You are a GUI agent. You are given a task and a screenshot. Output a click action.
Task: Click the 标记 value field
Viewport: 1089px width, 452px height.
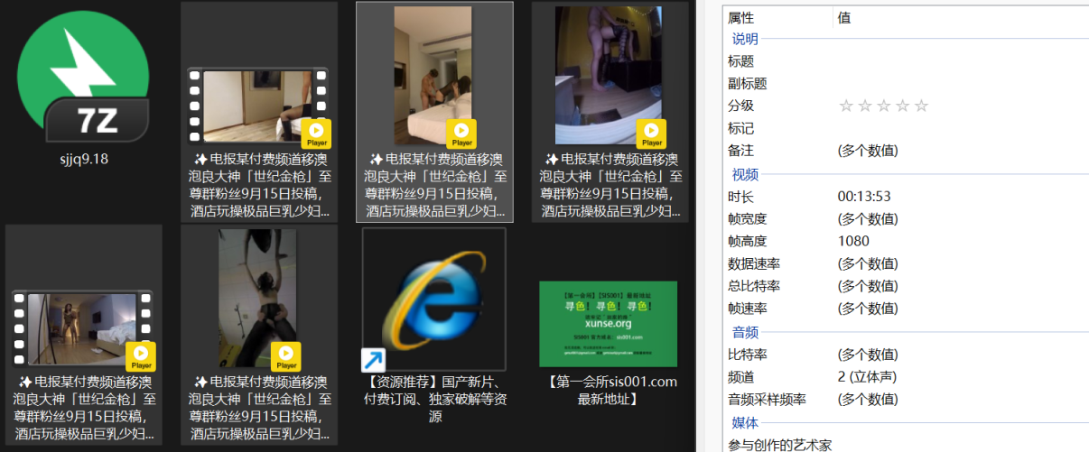point(961,128)
